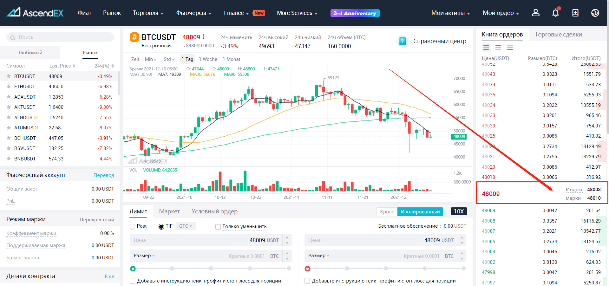Favorite ADAUSDT with its star

(x=9, y=97)
